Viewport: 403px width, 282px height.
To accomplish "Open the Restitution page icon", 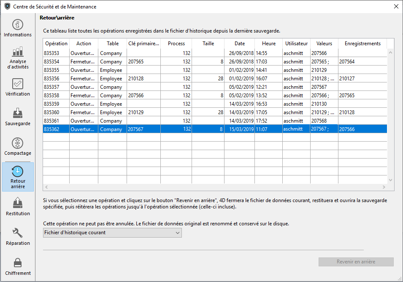I will tap(18, 203).
